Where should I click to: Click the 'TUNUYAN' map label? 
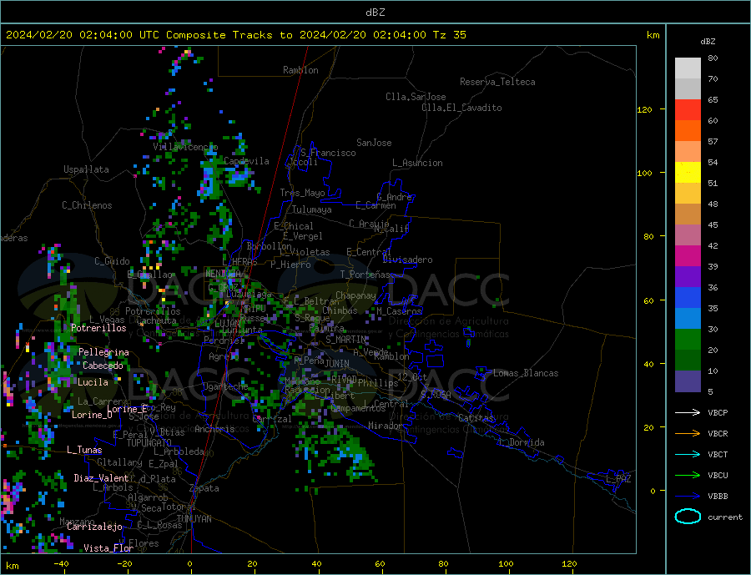194,519
